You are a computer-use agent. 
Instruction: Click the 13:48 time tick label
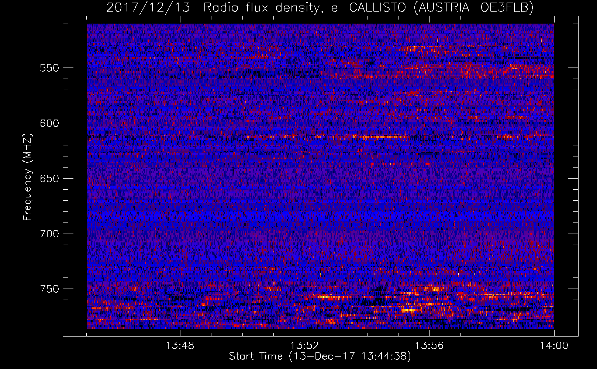coord(180,346)
